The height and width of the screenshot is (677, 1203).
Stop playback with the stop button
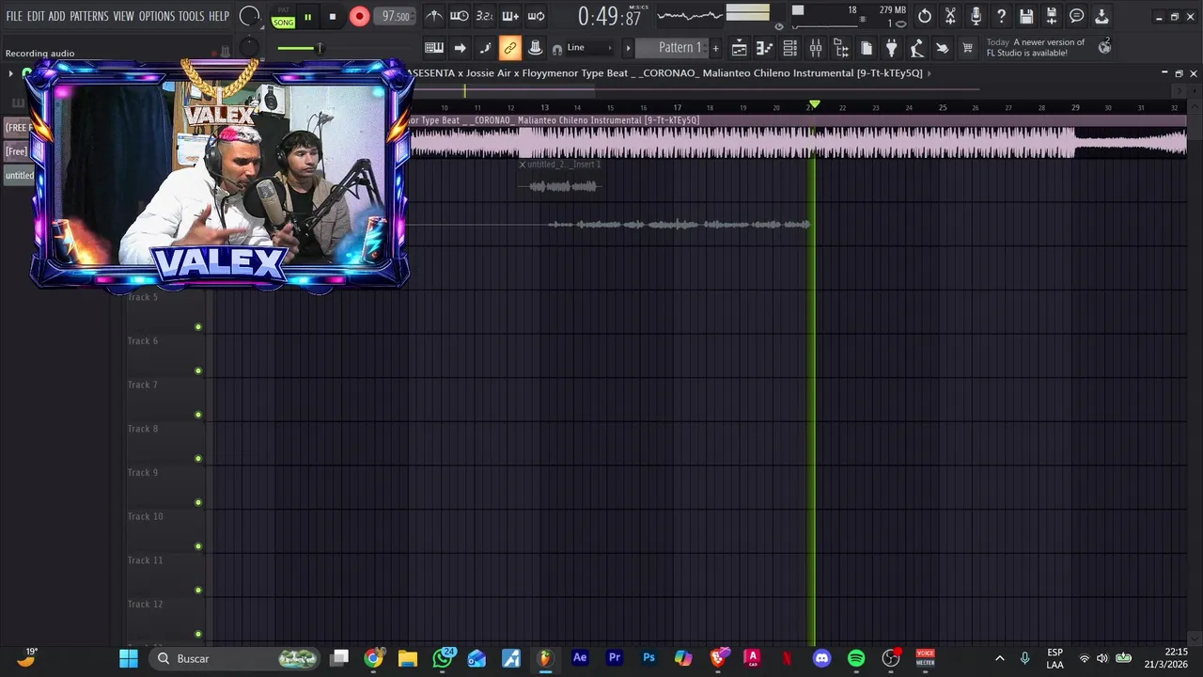332,17
